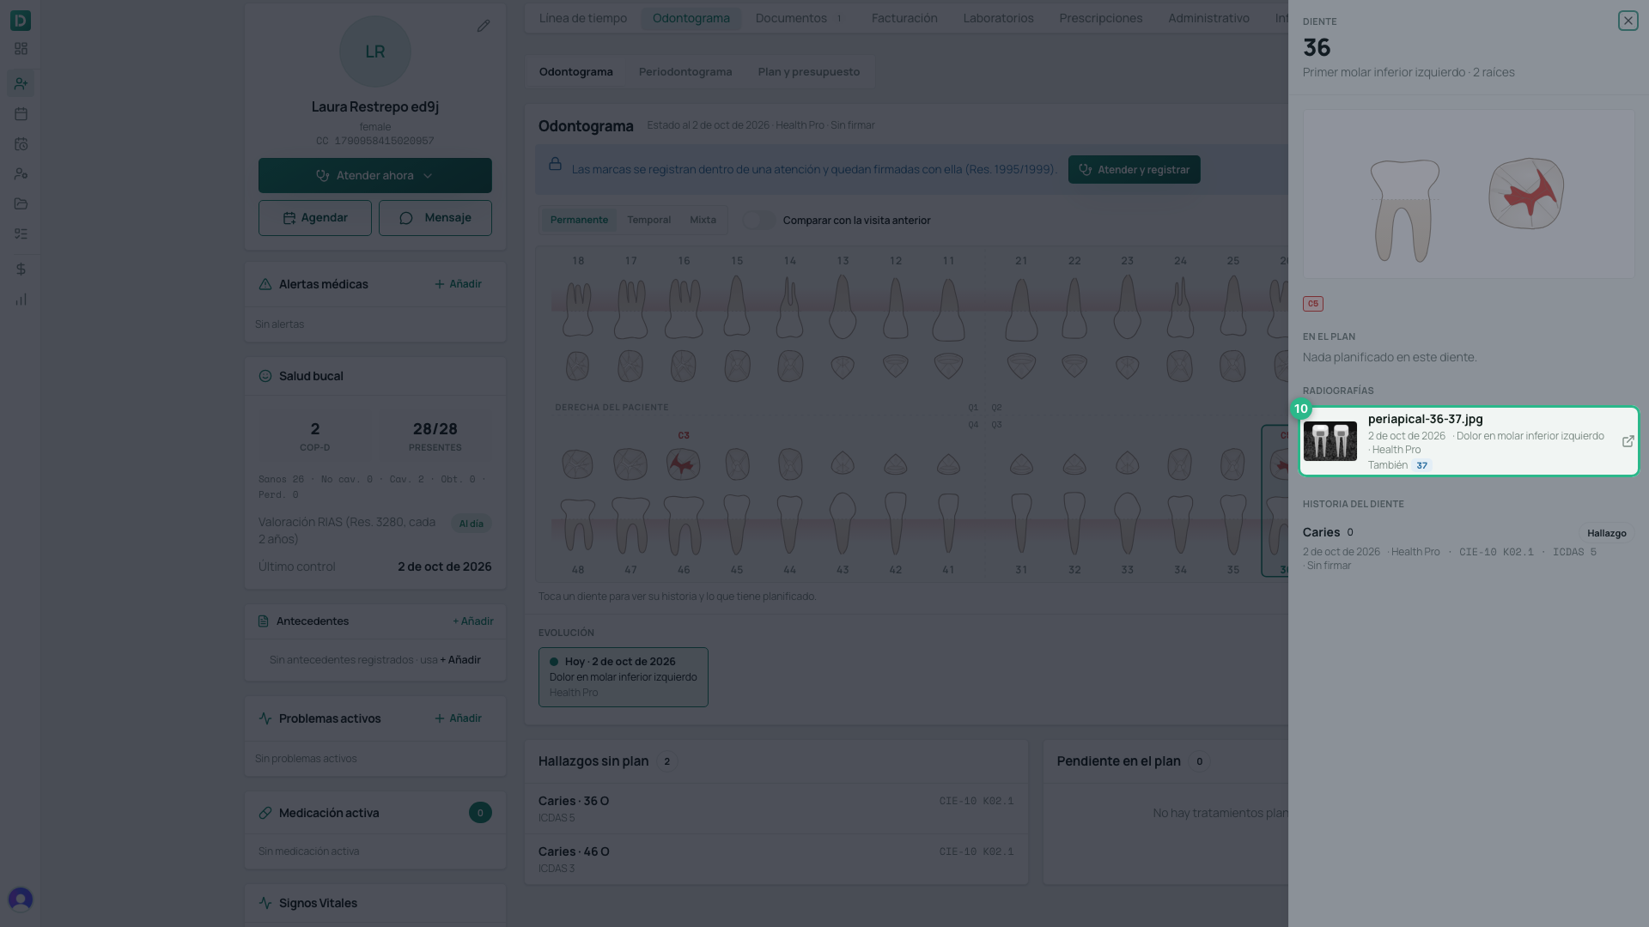Open the folder icon in sidebar
The image size is (1649, 927).
(21, 203)
